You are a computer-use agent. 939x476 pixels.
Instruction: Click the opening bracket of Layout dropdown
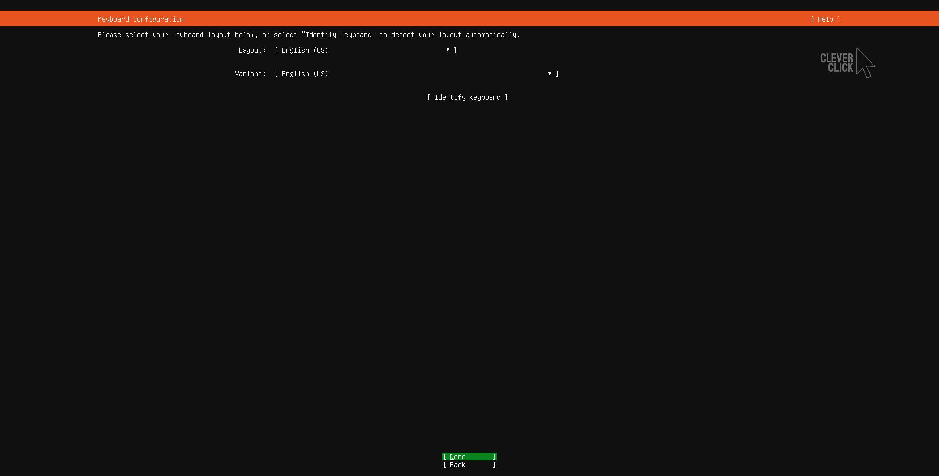pyautogui.click(x=276, y=50)
